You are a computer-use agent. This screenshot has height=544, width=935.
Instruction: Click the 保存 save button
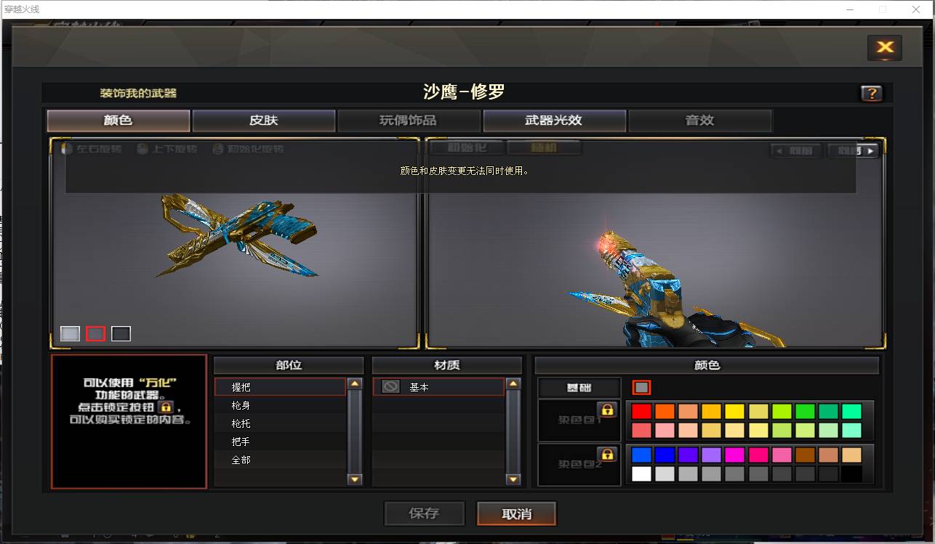424,513
